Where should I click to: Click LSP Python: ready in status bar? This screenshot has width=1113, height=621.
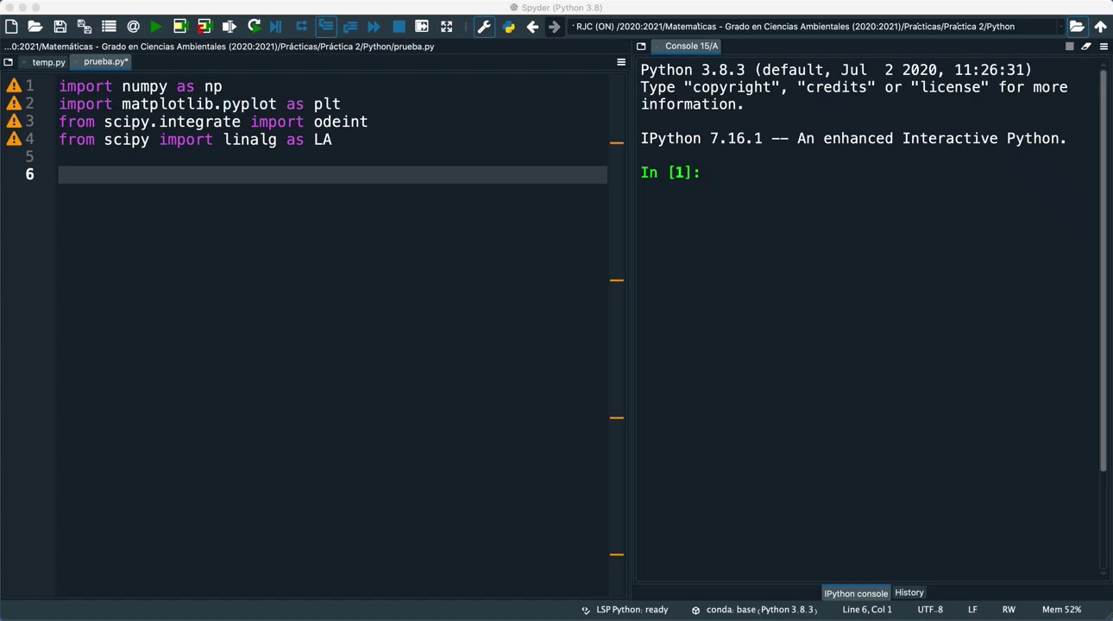(x=625, y=610)
